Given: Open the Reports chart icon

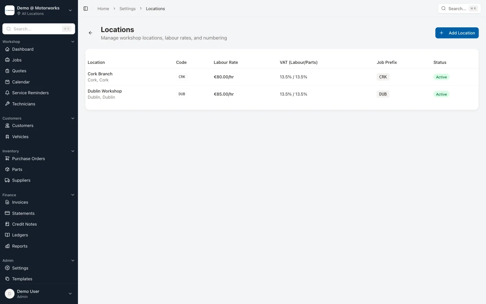Looking at the screenshot, I should [7, 246].
